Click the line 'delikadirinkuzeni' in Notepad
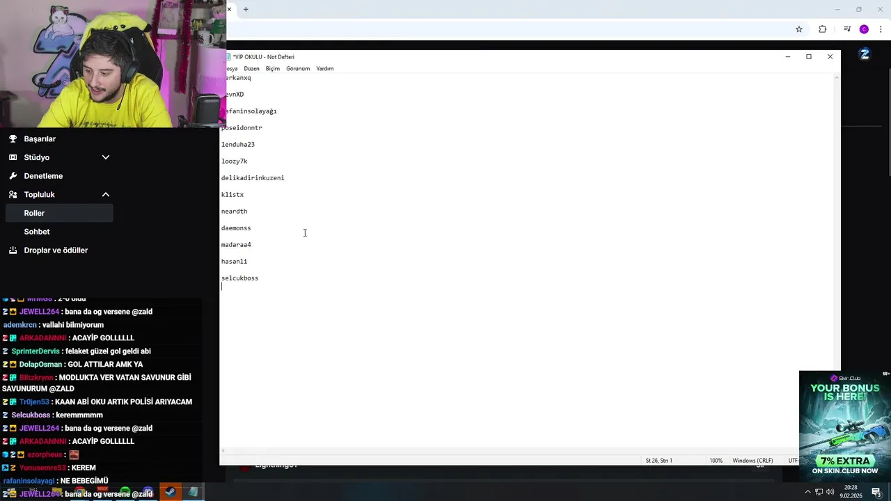The image size is (891, 501). 253,178
